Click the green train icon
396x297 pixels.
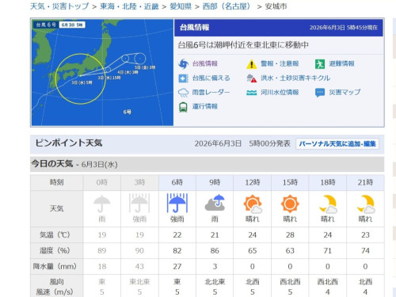click(x=183, y=107)
